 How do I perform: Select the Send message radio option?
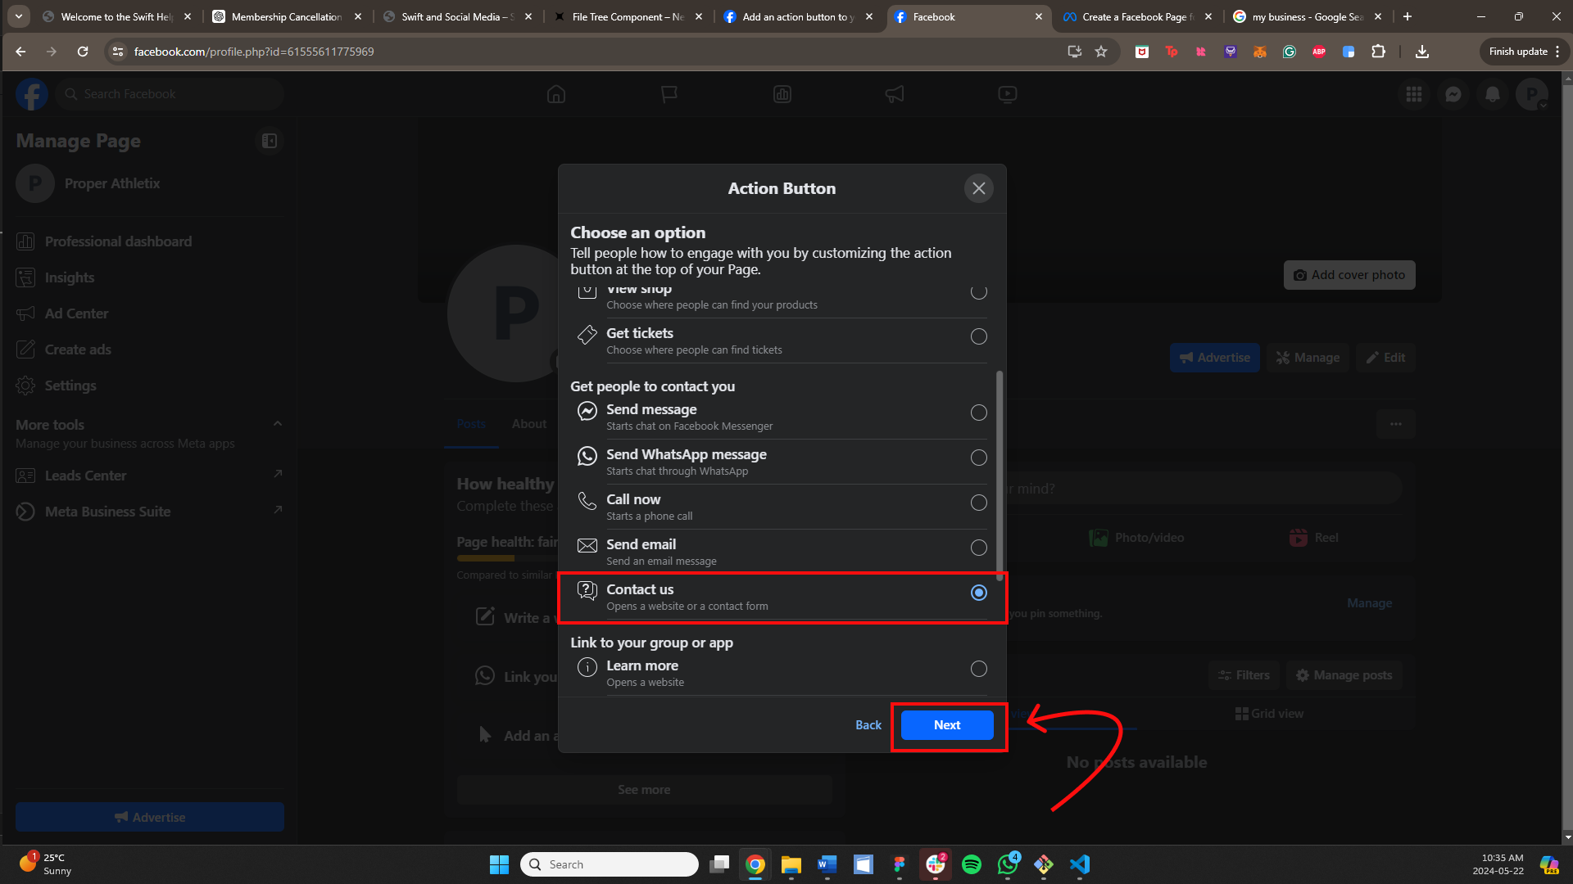(978, 413)
